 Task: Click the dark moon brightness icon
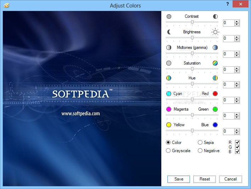[x=169, y=32]
